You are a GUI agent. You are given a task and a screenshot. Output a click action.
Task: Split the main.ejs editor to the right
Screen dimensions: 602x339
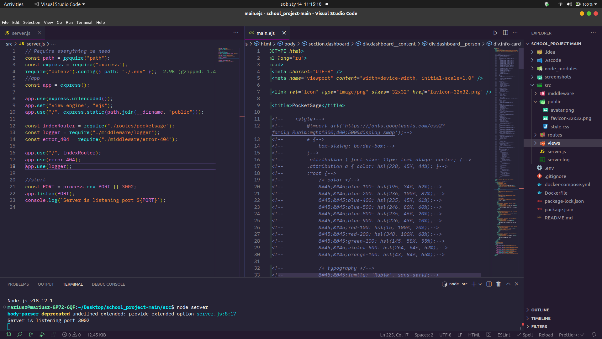tap(505, 33)
